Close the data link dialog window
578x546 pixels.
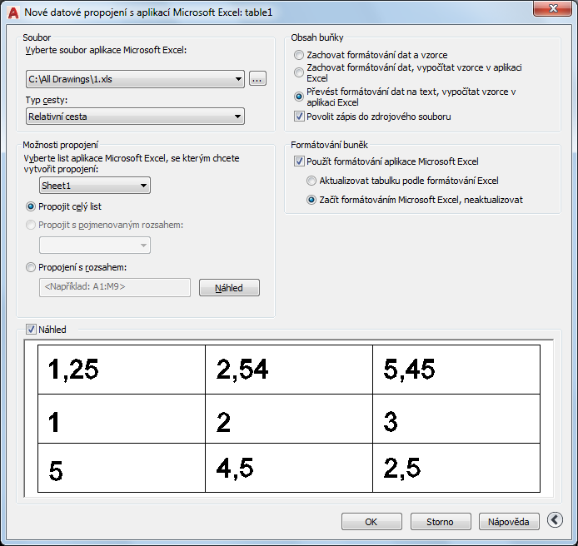coord(552,8)
